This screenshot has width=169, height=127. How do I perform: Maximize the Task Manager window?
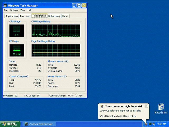pyautogui.click(x=79, y=5)
